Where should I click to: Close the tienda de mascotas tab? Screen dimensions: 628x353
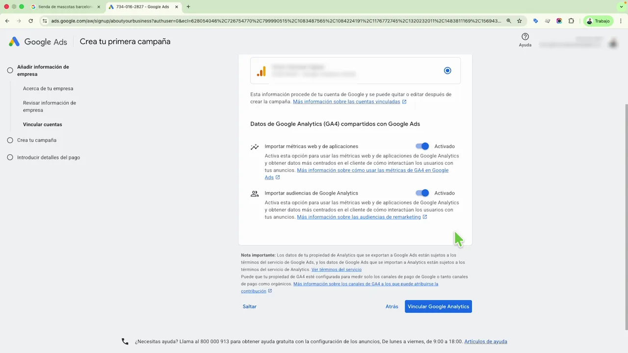pyautogui.click(x=99, y=7)
